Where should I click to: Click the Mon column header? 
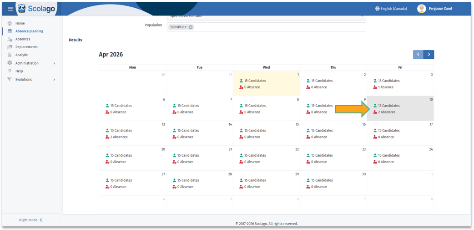click(x=132, y=67)
